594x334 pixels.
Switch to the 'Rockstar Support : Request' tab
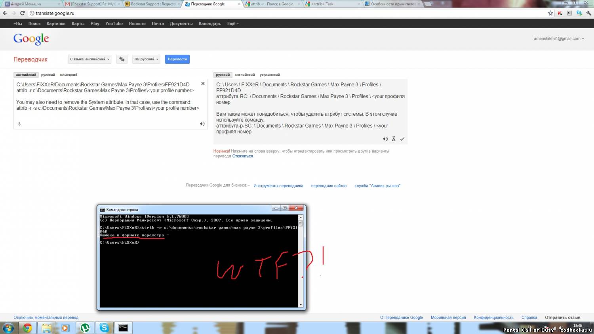click(x=152, y=4)
